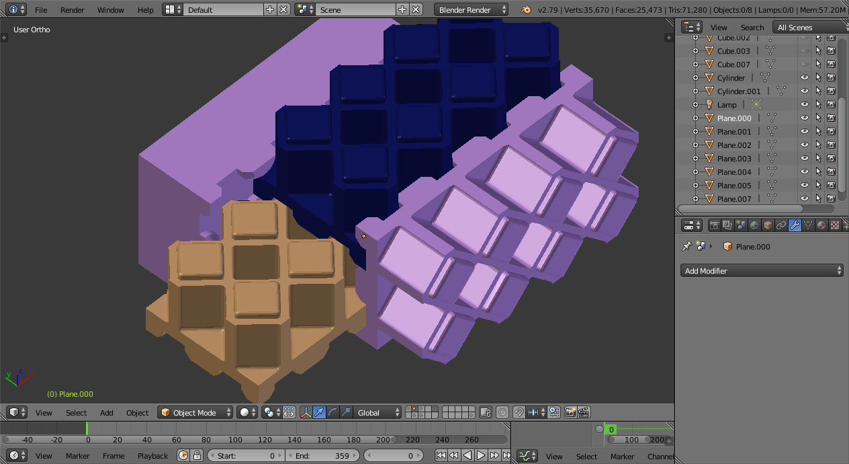Toggle the lock camera to layers icon
This screenshot has height=464, width=849.
click(486, 412)
